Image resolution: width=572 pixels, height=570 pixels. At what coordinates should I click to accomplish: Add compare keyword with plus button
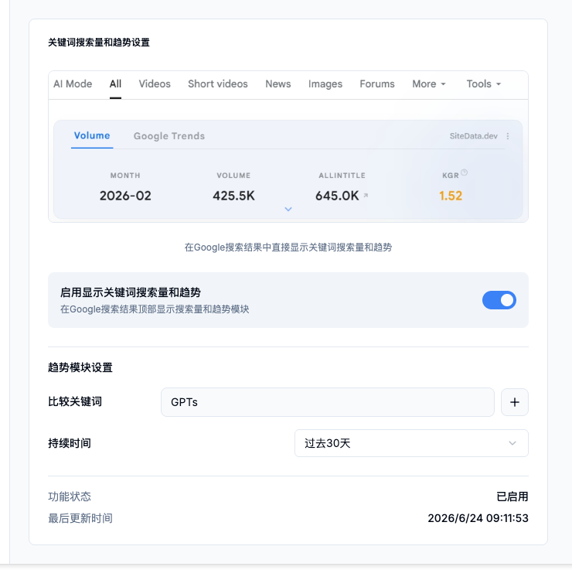[514, 402]
